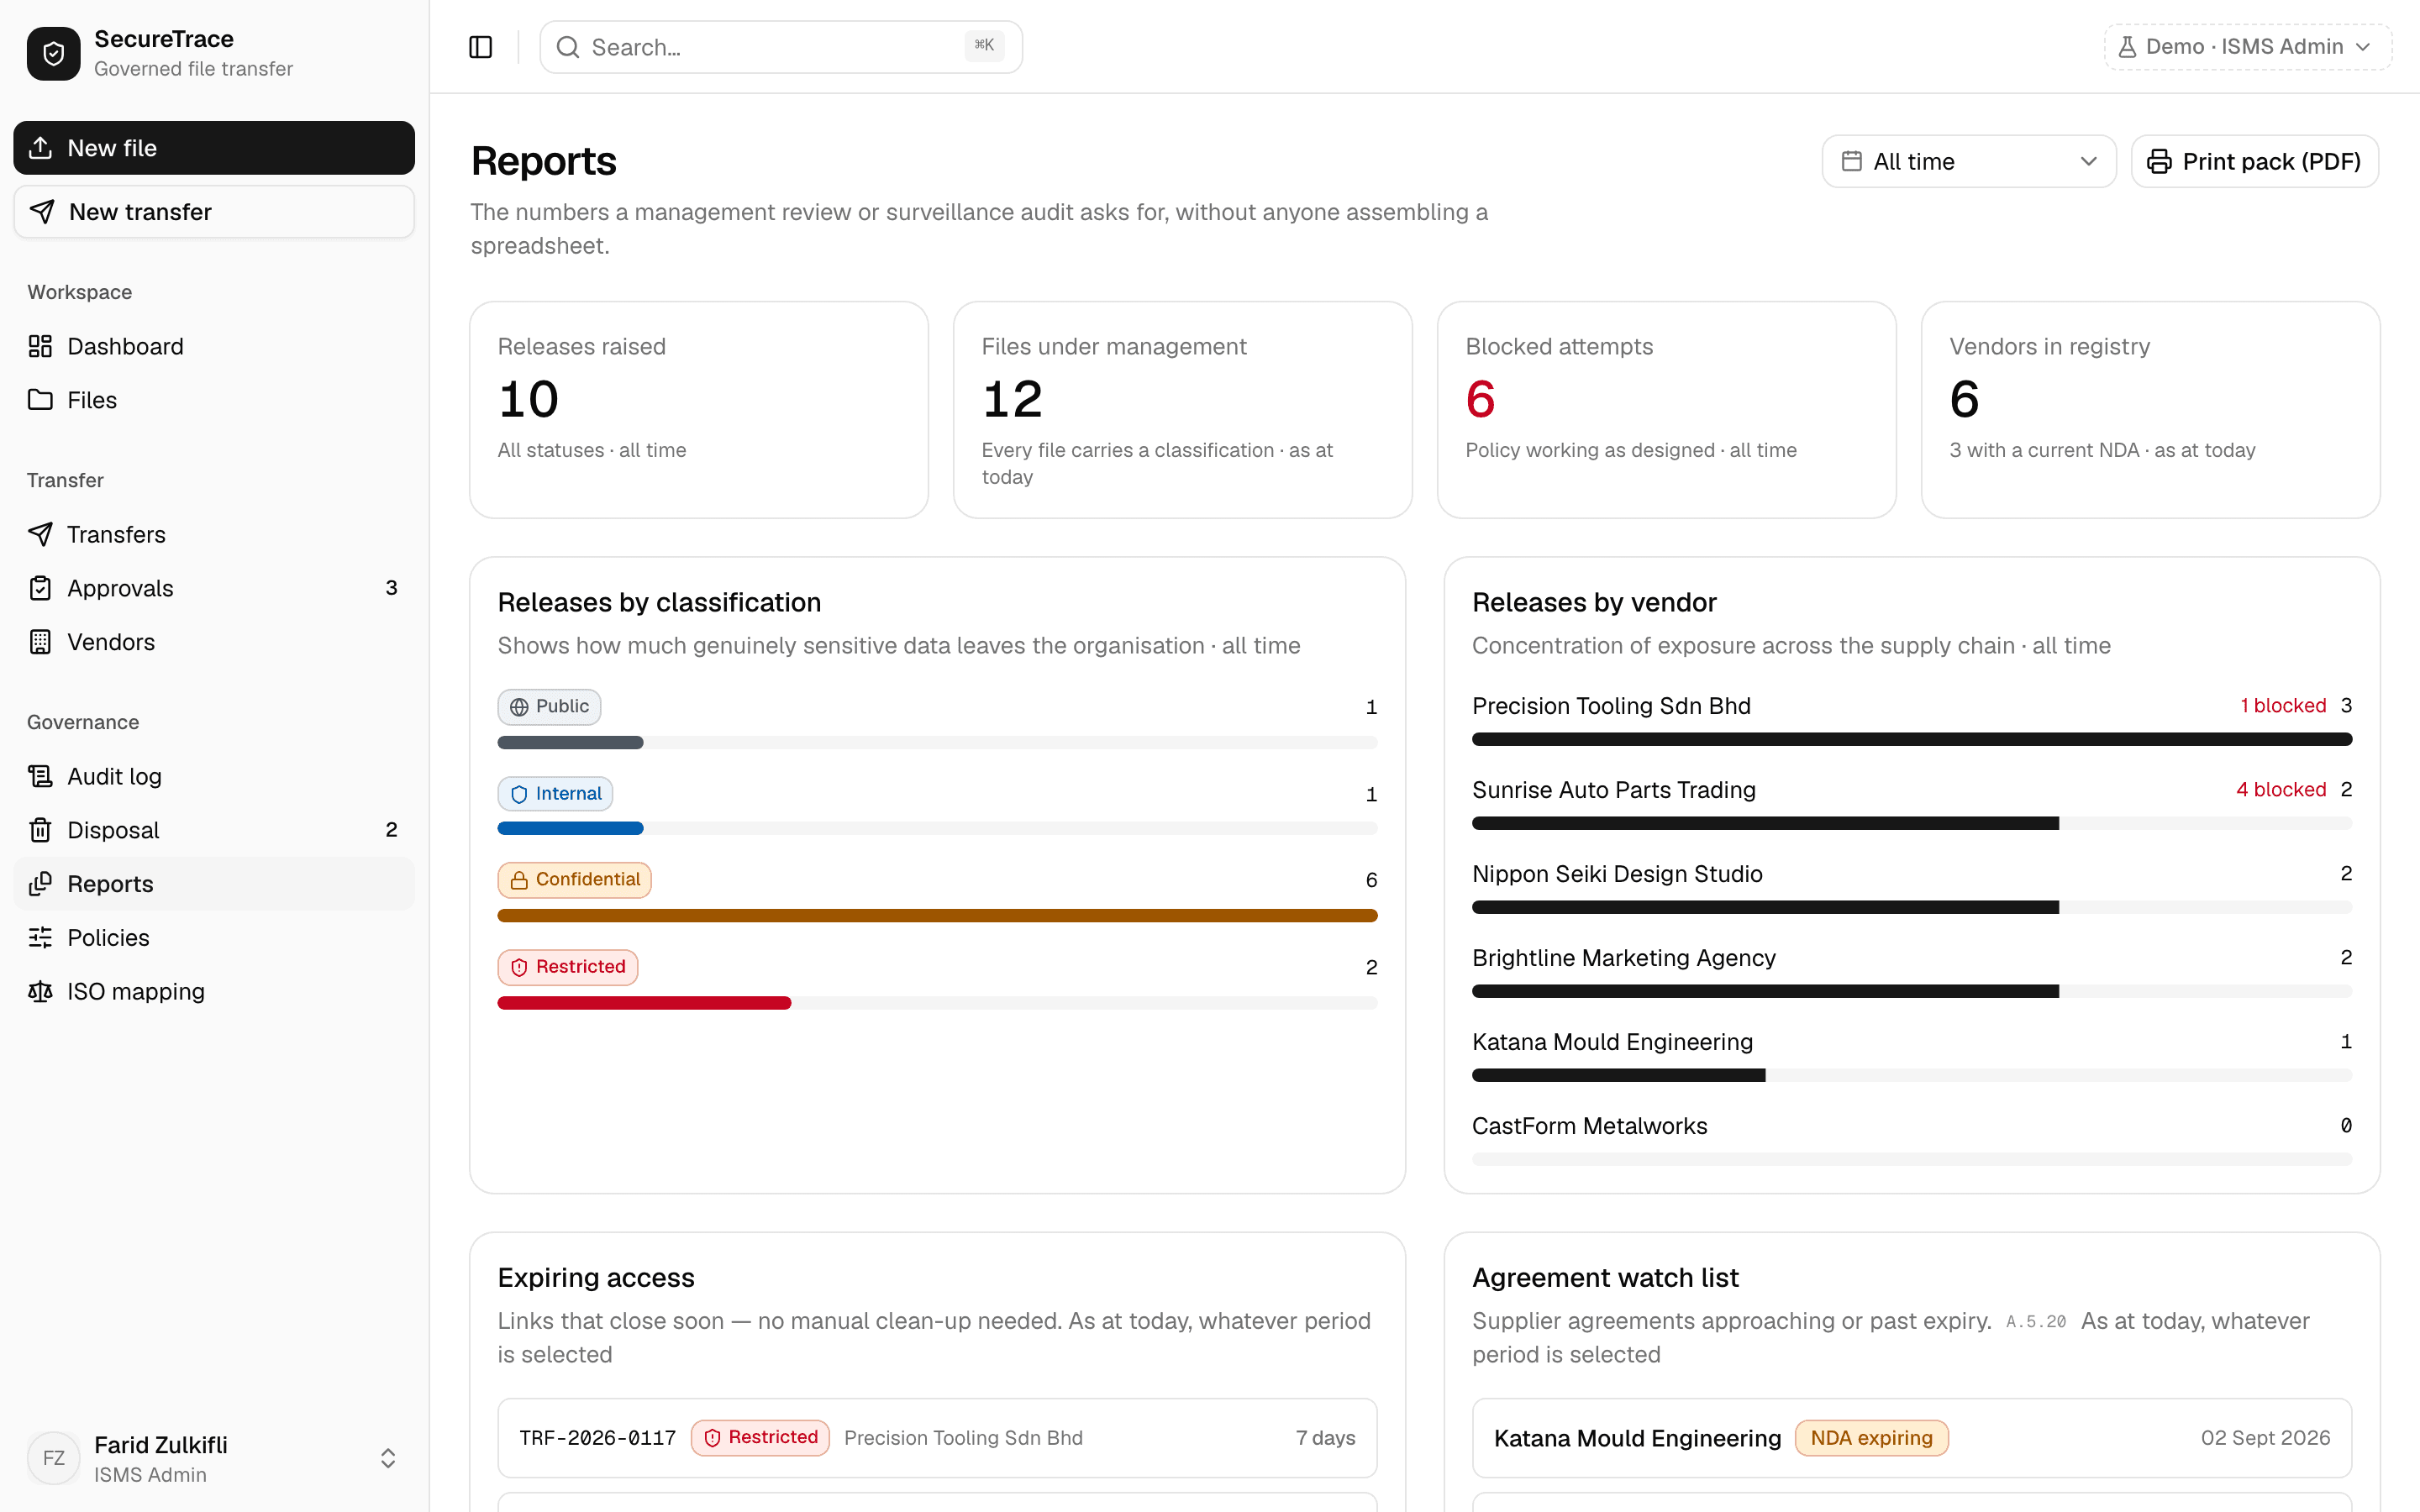Click the Internal classification badge
The image size is (2420, 1512).
click(x=555, y=794)
